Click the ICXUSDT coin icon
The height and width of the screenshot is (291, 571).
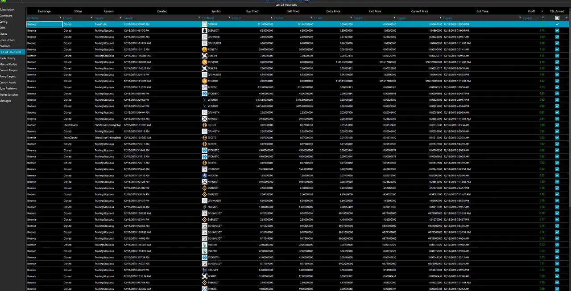[x=204, y=270]
